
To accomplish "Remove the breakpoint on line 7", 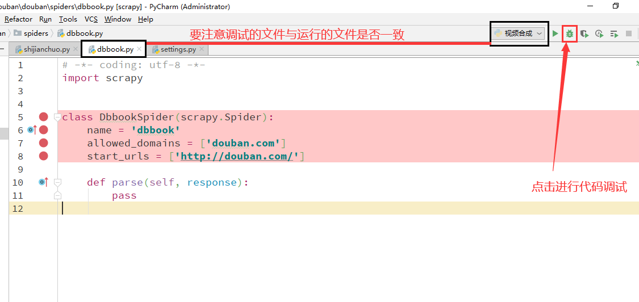I will (44, 143).
